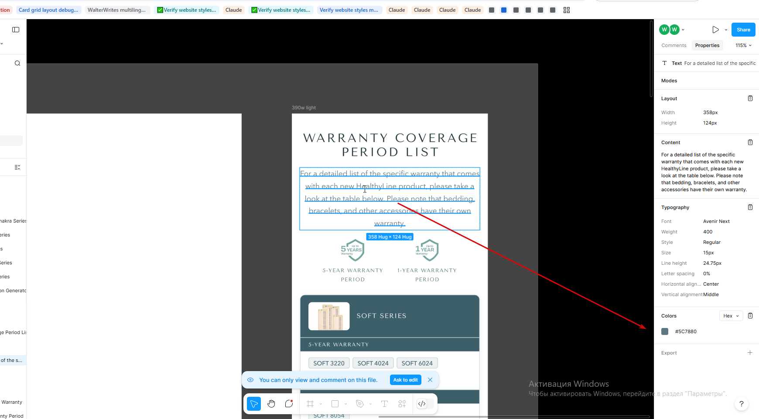Click the Text layer type icon in Properties
The height and width of the screenshot is (419, 759).
click(664, 63)
